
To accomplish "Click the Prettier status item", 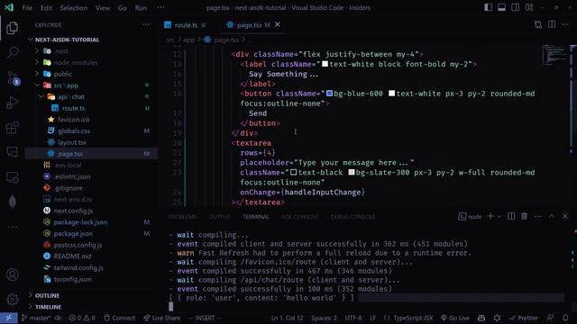I will pos(523,318).
